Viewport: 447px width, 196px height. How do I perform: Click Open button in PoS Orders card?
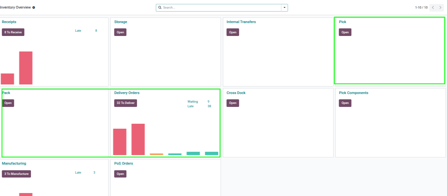120,174
